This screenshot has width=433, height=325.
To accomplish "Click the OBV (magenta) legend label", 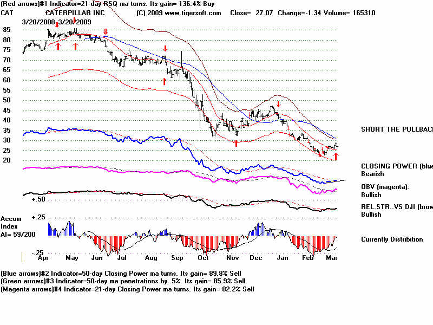I will point(386,187).
